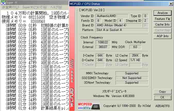Image resolution: width=174 pixels, height=111 pixels.
Task: Click the Super PI app icon in title bar
Action: [x=3, y=3]
